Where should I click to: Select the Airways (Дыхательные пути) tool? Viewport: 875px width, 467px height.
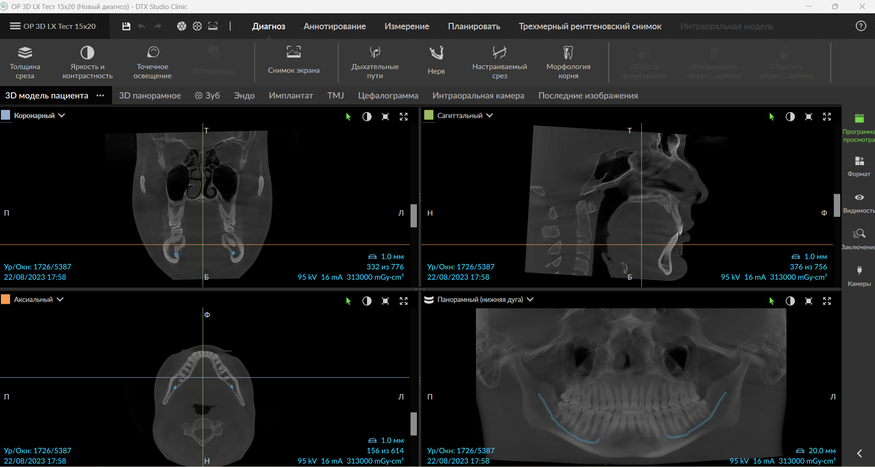(x=375, y=62)
